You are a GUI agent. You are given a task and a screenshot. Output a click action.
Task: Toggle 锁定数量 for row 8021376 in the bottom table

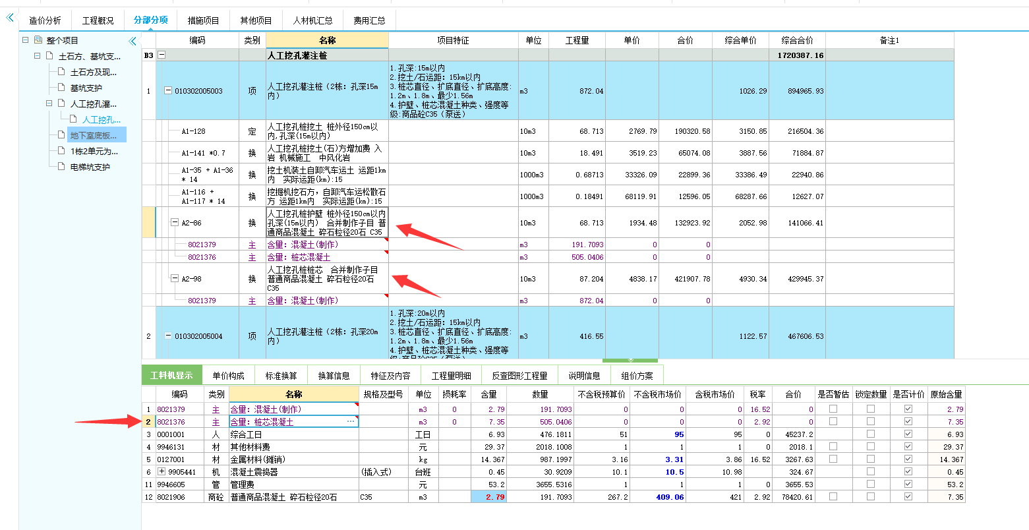871,421
